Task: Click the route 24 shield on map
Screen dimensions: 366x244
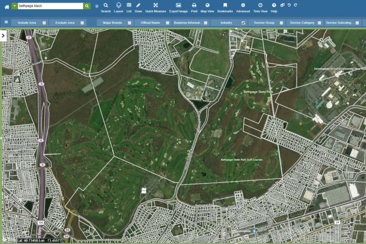Action: coord(337,223)
